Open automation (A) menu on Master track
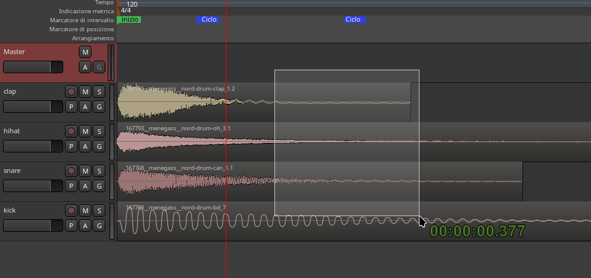The image size is (591, 278). click(x=85, y=67)
